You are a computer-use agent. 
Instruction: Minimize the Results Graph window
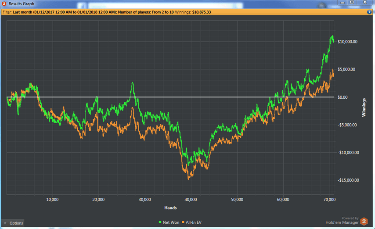(343, 2)
